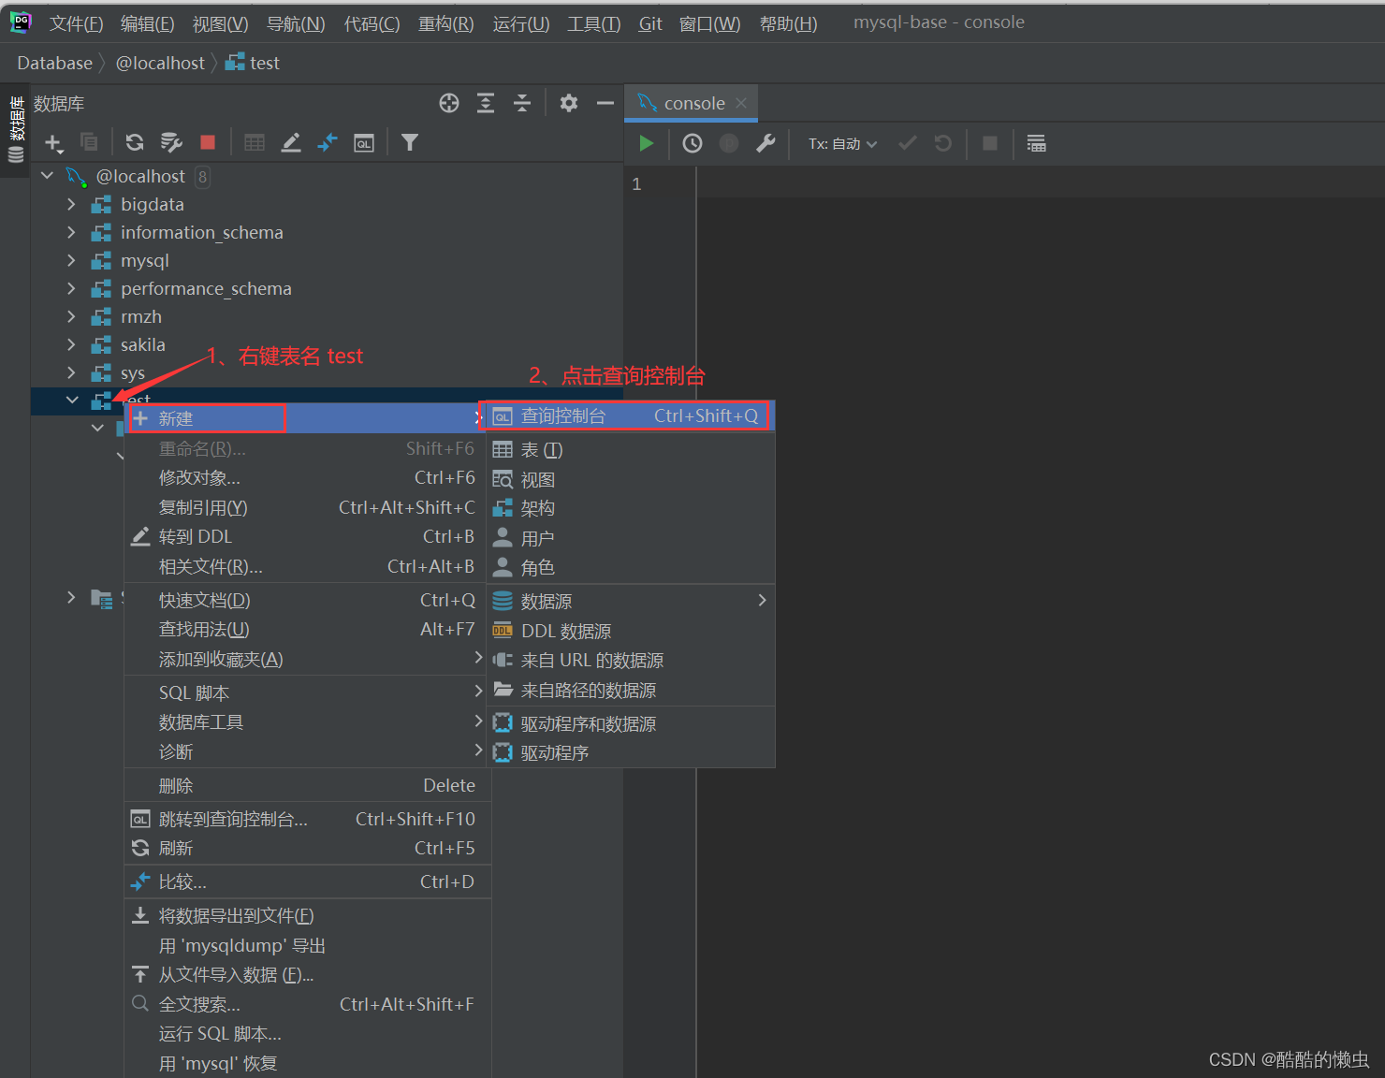
Task: Expand the information_schema node
Action: click(71, 232)
